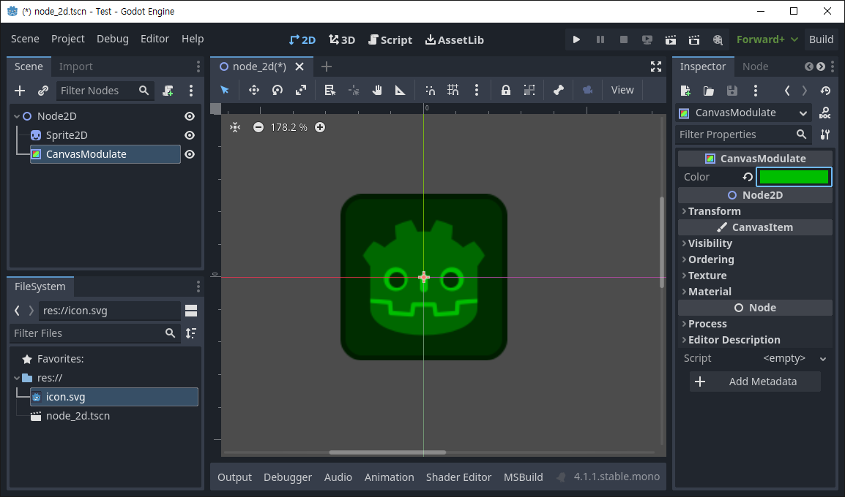Viewport: 845px width, 497px height.
Task: Activate the Ruler Mode tool
Action: pyautogui.click(x=401, y=90)
